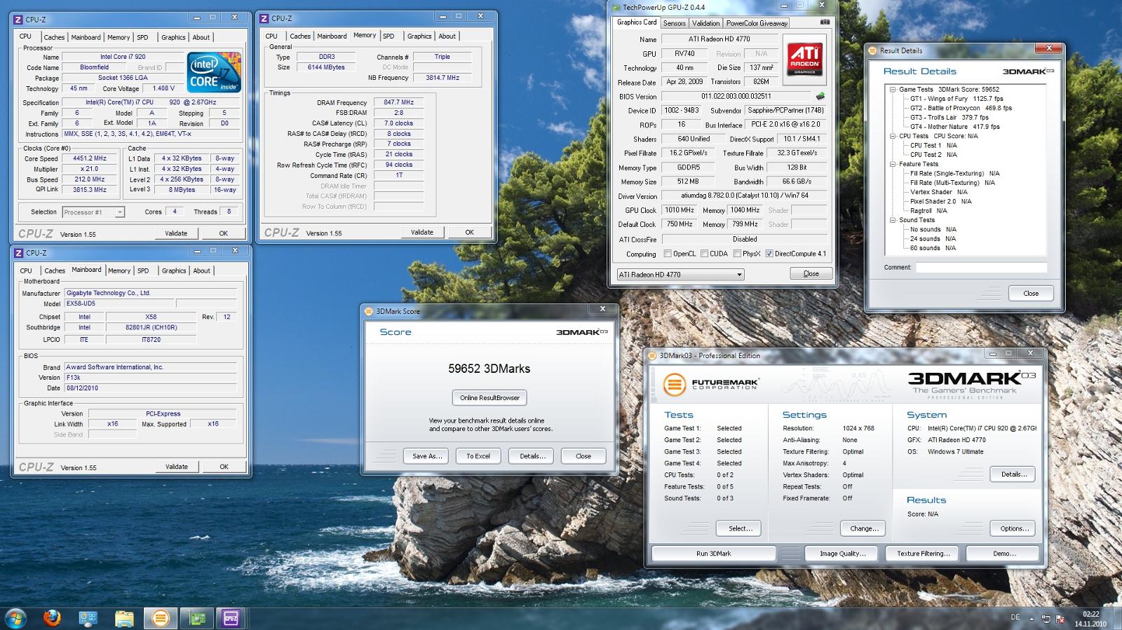1122x630 pixels.
Task: Toggle the OpenCL checkbox in GPU-Z
Action: click(x=668, y=254)
